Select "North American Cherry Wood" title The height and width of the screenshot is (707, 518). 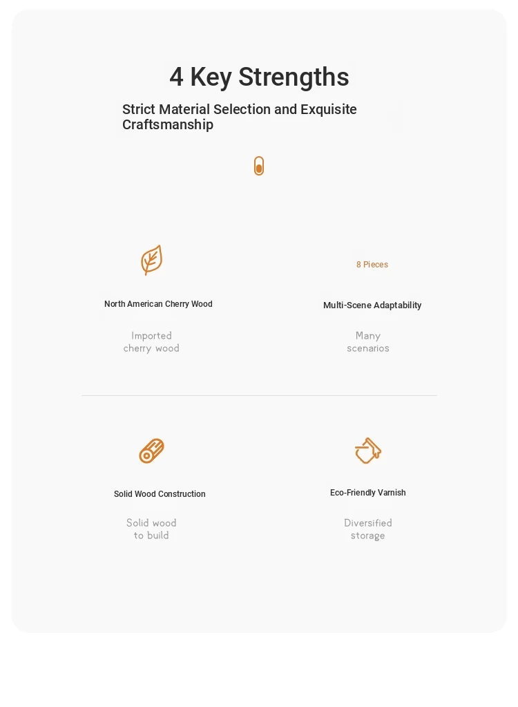(158, 304)
